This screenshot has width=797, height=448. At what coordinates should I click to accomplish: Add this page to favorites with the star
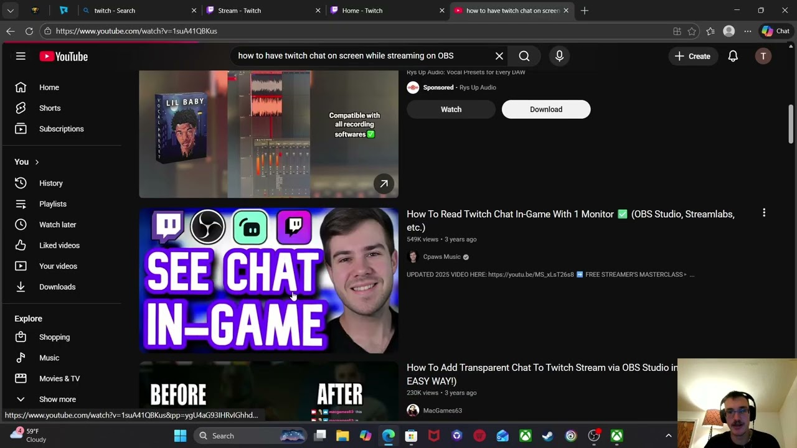tap(692, 31)
